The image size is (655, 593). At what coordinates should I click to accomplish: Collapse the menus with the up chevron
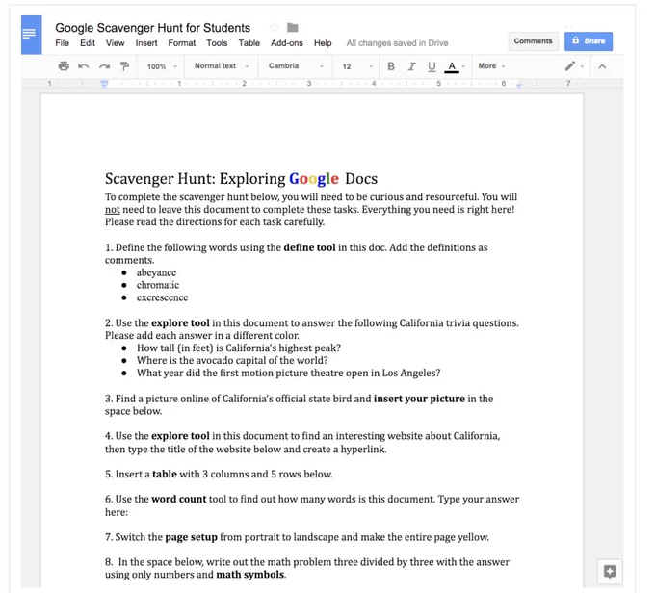(602, 66)
